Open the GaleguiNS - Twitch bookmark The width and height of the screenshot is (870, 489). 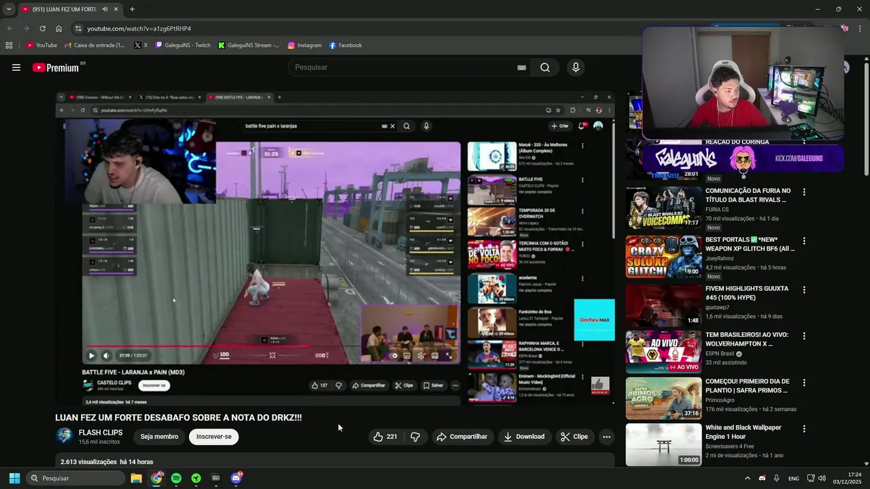coord(183,46)
